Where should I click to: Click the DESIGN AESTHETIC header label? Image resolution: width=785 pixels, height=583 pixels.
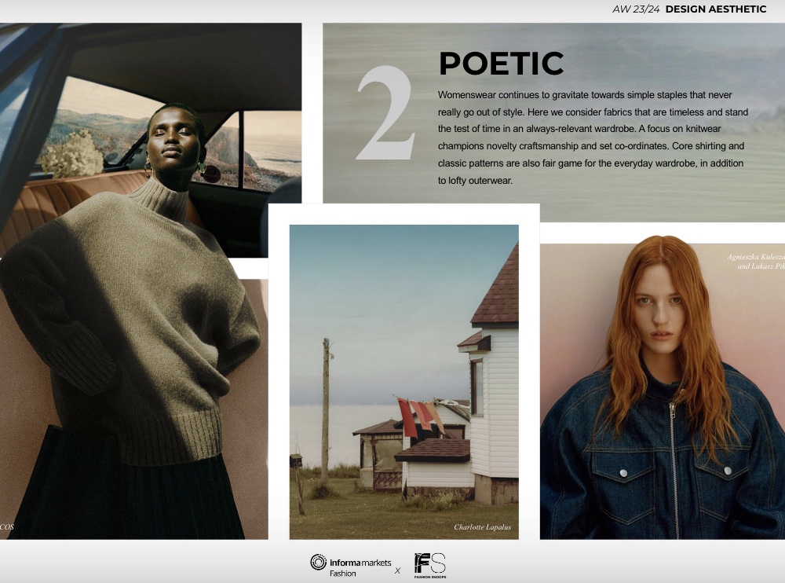pos(715,9)
